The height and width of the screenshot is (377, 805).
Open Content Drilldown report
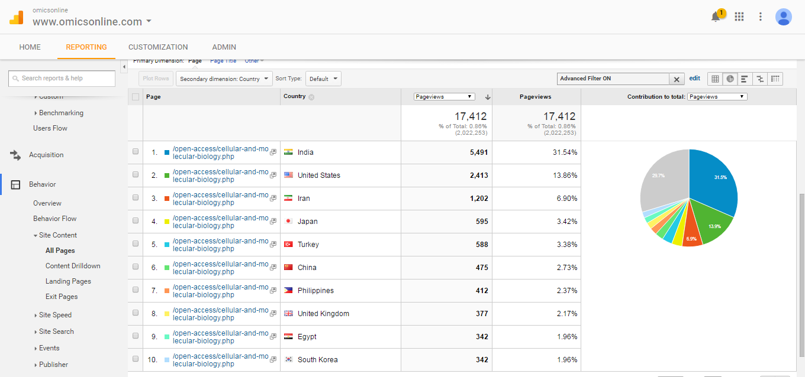[73, 266]
